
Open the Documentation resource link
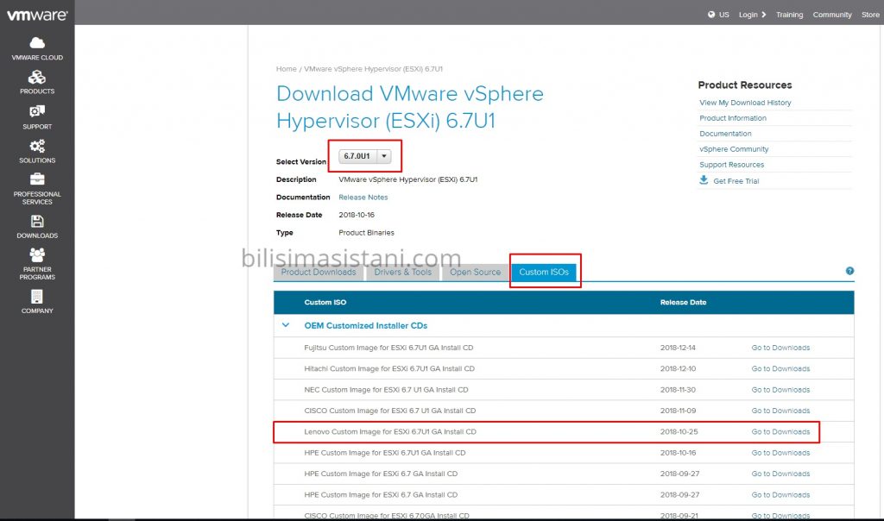[x=725, y=134]
